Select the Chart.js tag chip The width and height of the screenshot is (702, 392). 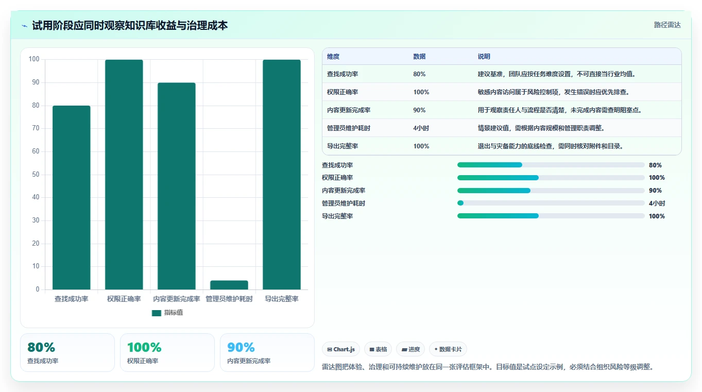pos(341,349)
